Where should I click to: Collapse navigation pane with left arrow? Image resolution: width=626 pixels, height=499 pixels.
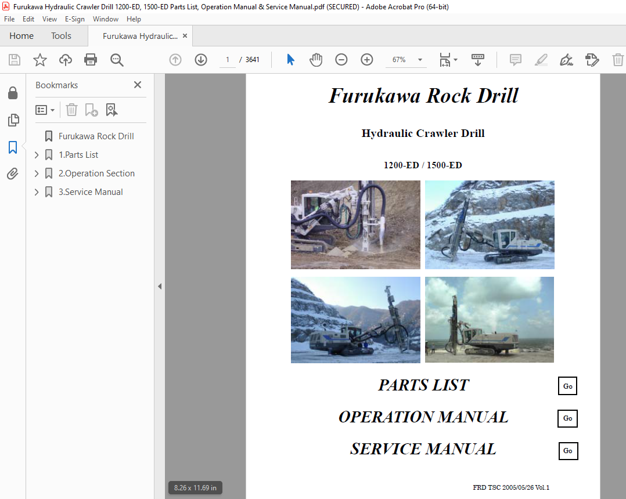pyautogui.click(x=160, y=287)
